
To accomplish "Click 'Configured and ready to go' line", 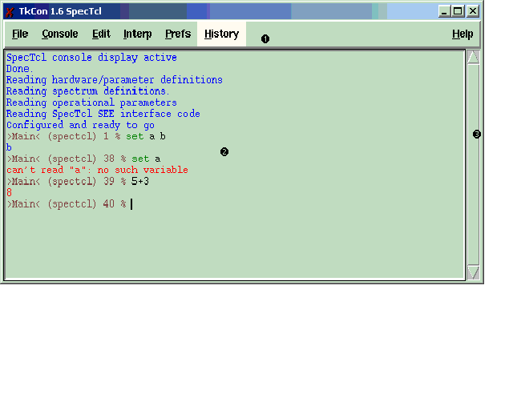I will (80, 125).
